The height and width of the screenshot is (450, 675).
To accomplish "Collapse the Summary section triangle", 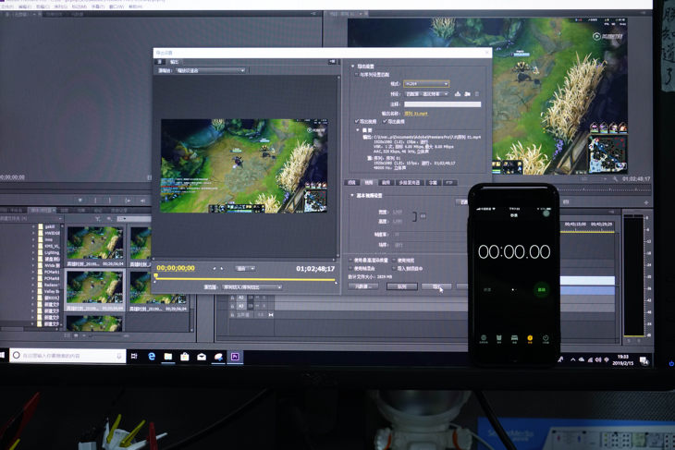I will click(357, 130).
